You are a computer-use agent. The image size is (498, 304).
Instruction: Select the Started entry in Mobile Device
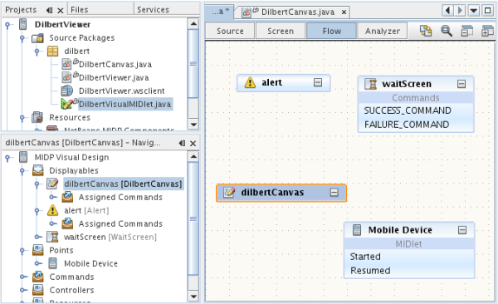[365, 257]
